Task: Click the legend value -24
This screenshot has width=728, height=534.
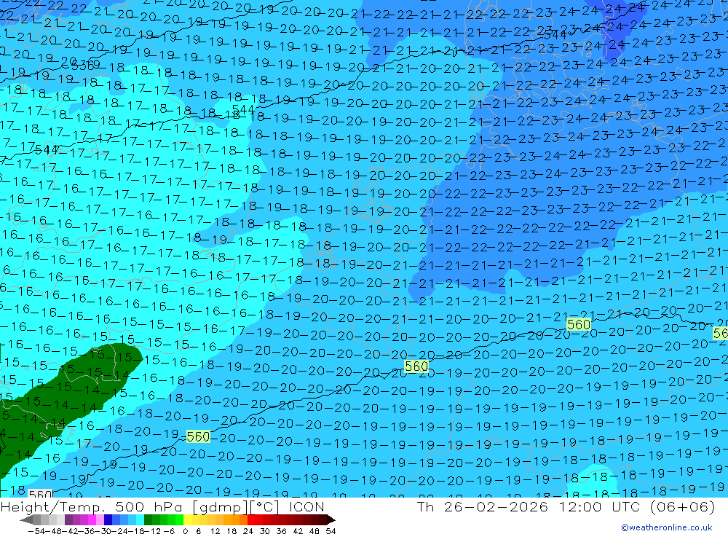Action: (x=119, y=531)
